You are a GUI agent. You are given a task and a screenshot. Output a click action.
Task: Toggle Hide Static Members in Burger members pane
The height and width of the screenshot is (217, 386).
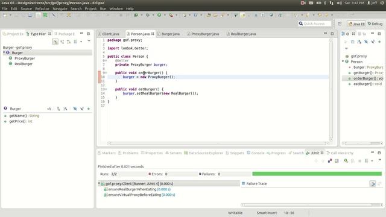coord(82,108)
